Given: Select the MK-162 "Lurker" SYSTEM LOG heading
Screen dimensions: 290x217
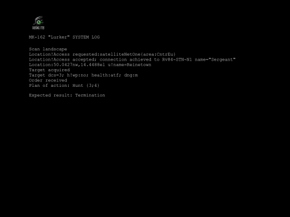Looking at the screenshot, I should tap(64, 37).
